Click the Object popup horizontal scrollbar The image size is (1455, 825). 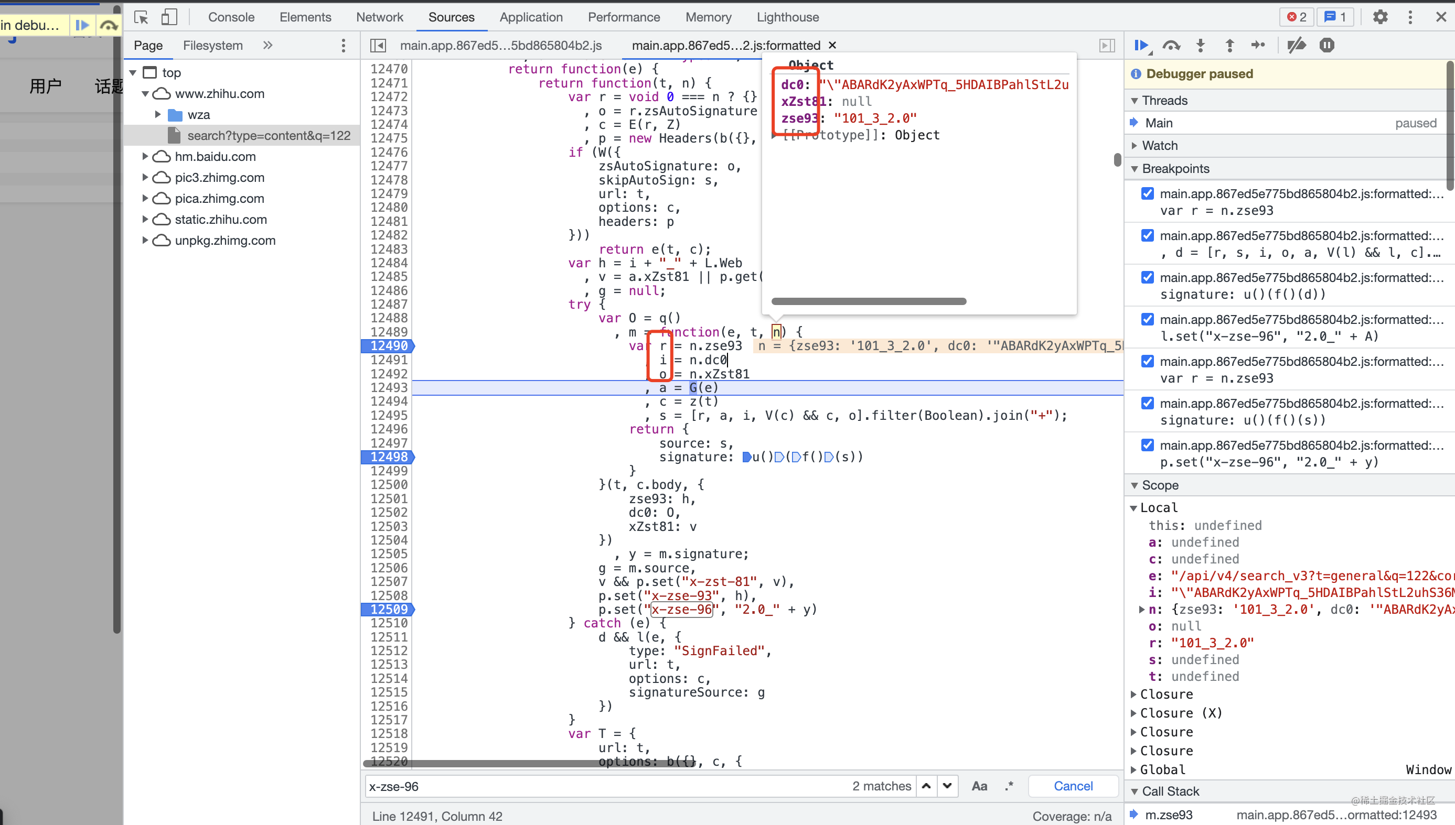pyautogui.click(x=869, y=301)
